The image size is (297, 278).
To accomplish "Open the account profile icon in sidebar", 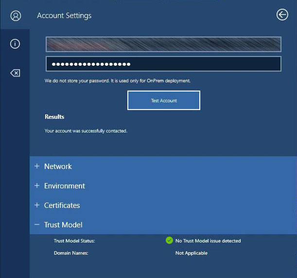I will [x=15, y=16].
